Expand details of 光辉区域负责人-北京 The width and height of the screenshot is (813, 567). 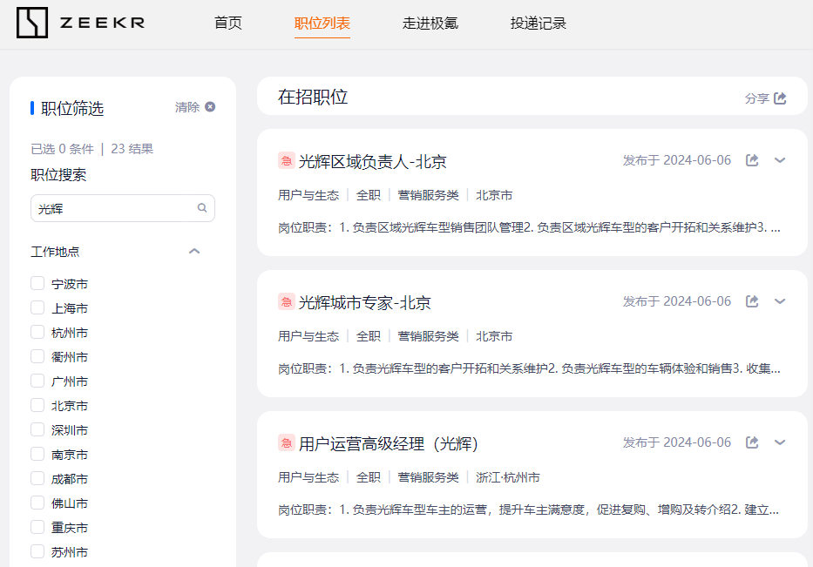click(x=780, y=160)
